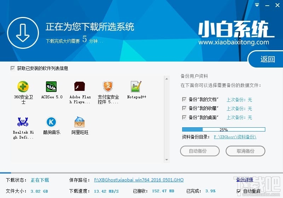Viewport: 283px width, 198px height.
Task: Uncheck the 自动重启 checkbox
Action: click(238, 191)
